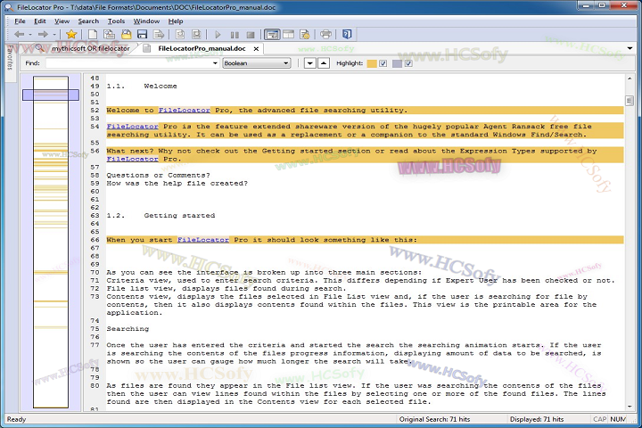Click the document icon on the manual.doc tab
Screen dimensions: 642x428
[x=146, y=48]
